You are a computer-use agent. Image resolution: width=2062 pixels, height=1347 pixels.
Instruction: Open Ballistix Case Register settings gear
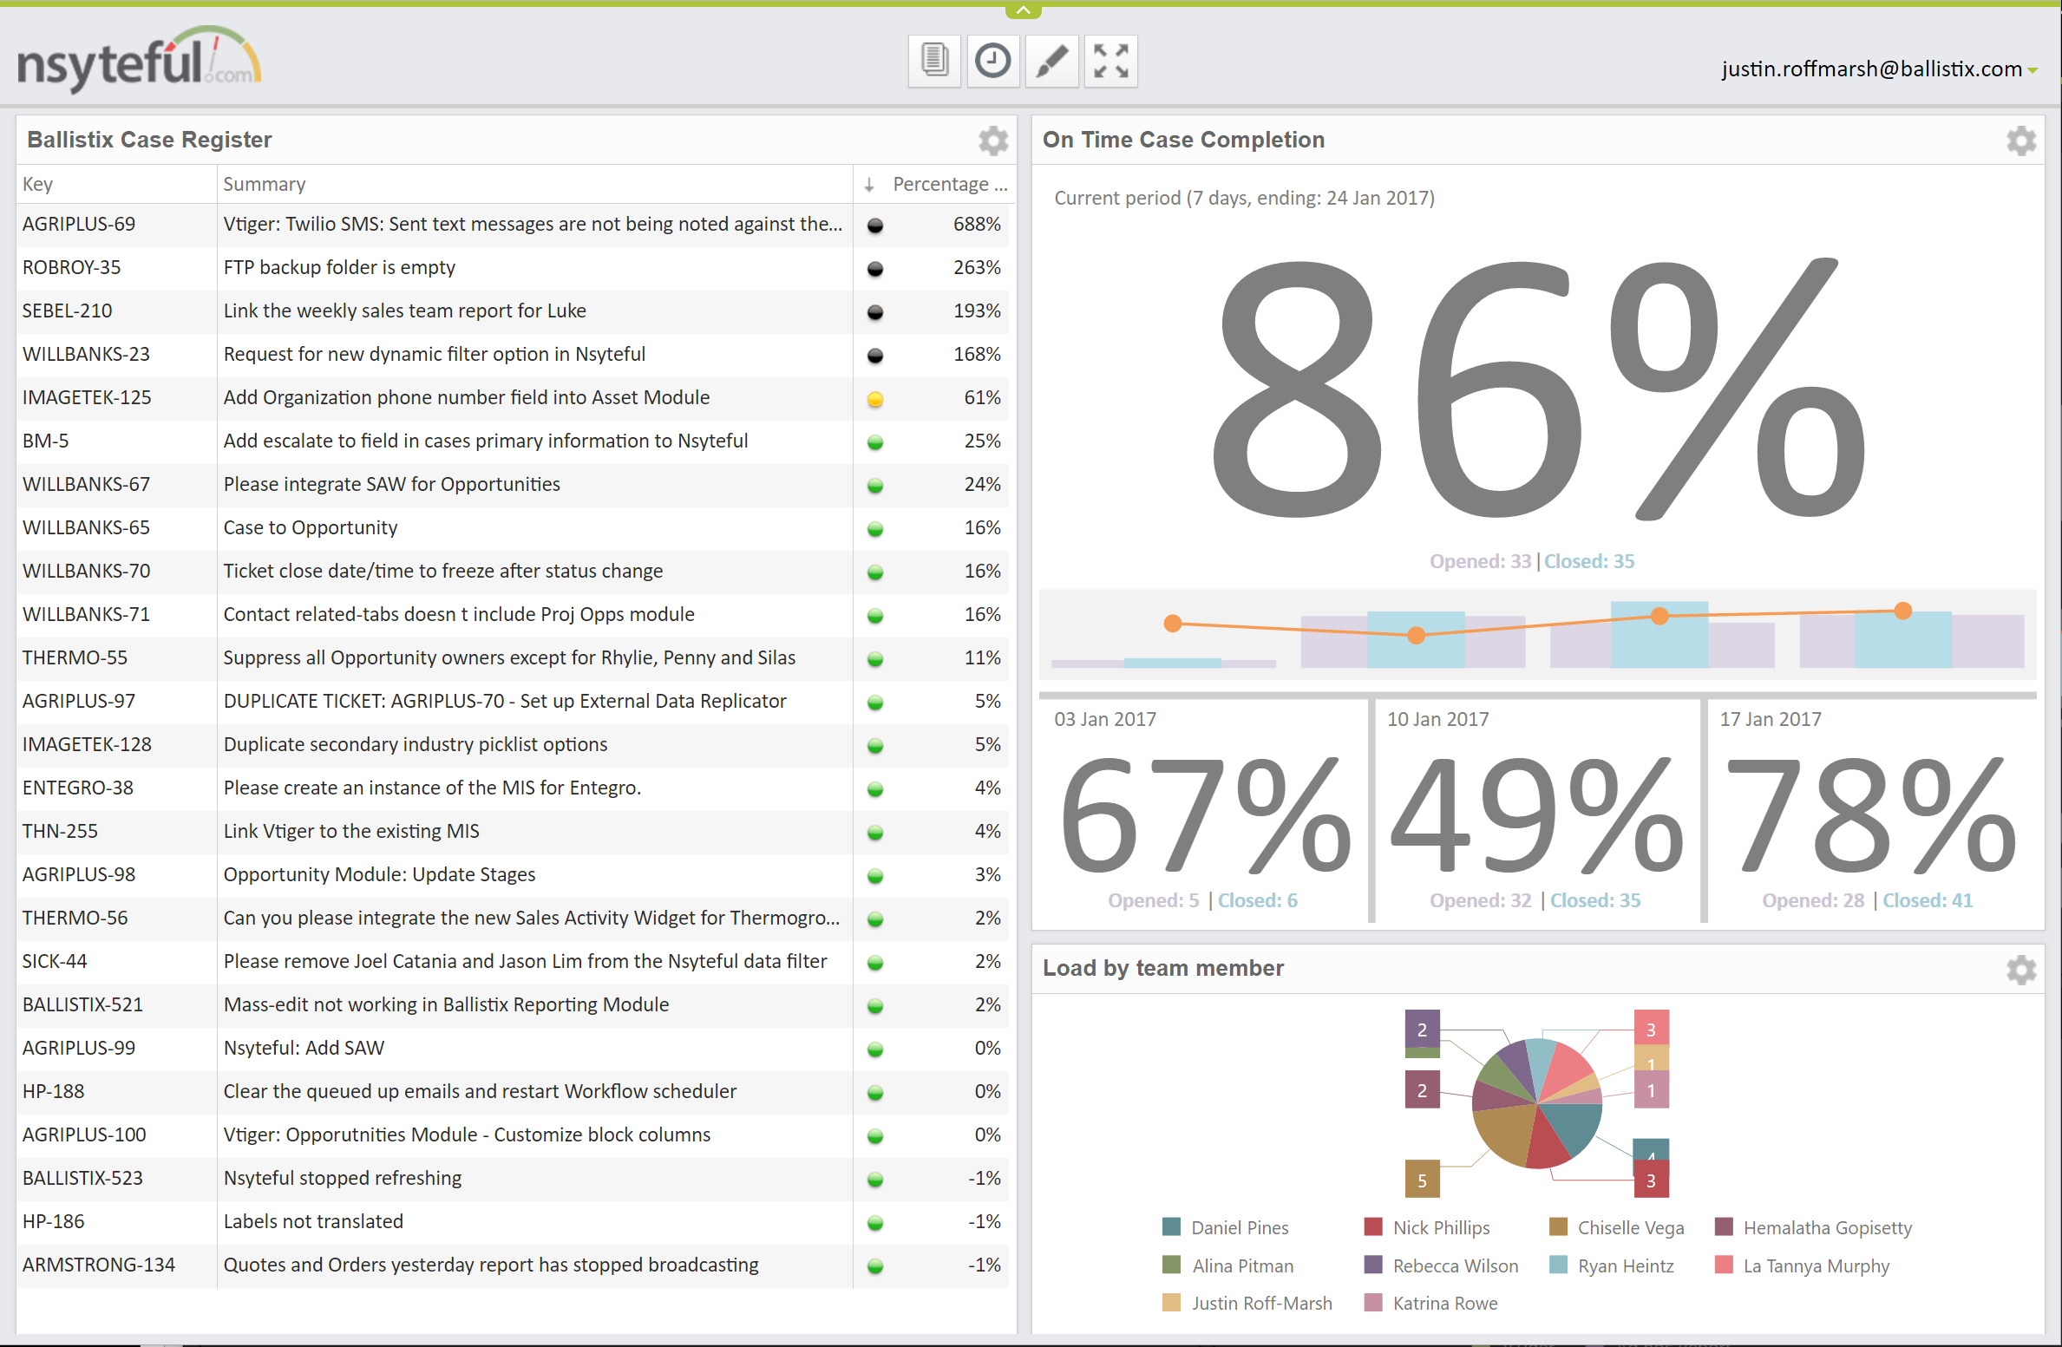[x=993, y=141]
